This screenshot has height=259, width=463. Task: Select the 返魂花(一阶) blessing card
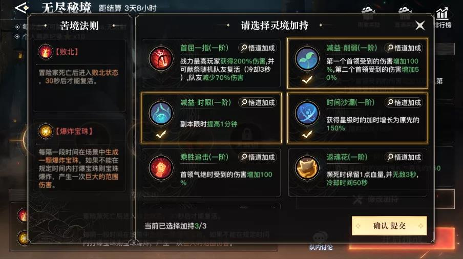pos(357,172)
